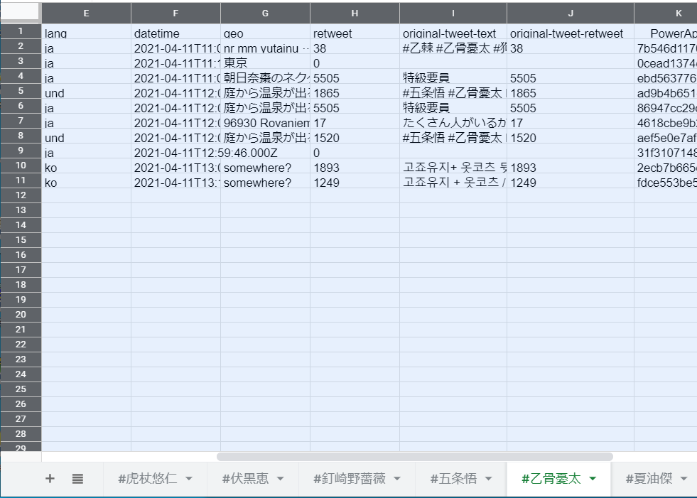
Task: Click the geo cell '96930 Rovaniem'
Action: point(265,121)
